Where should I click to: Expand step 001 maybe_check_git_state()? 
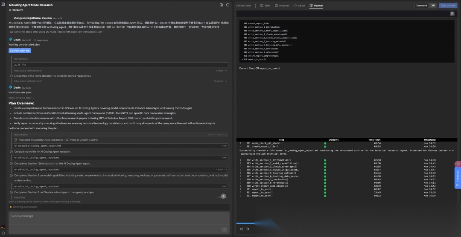pos(240,143)
